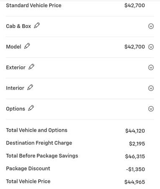Expand the Model row chevron
The height and width of the screenshot is (189, 160).
coord(151,47)
